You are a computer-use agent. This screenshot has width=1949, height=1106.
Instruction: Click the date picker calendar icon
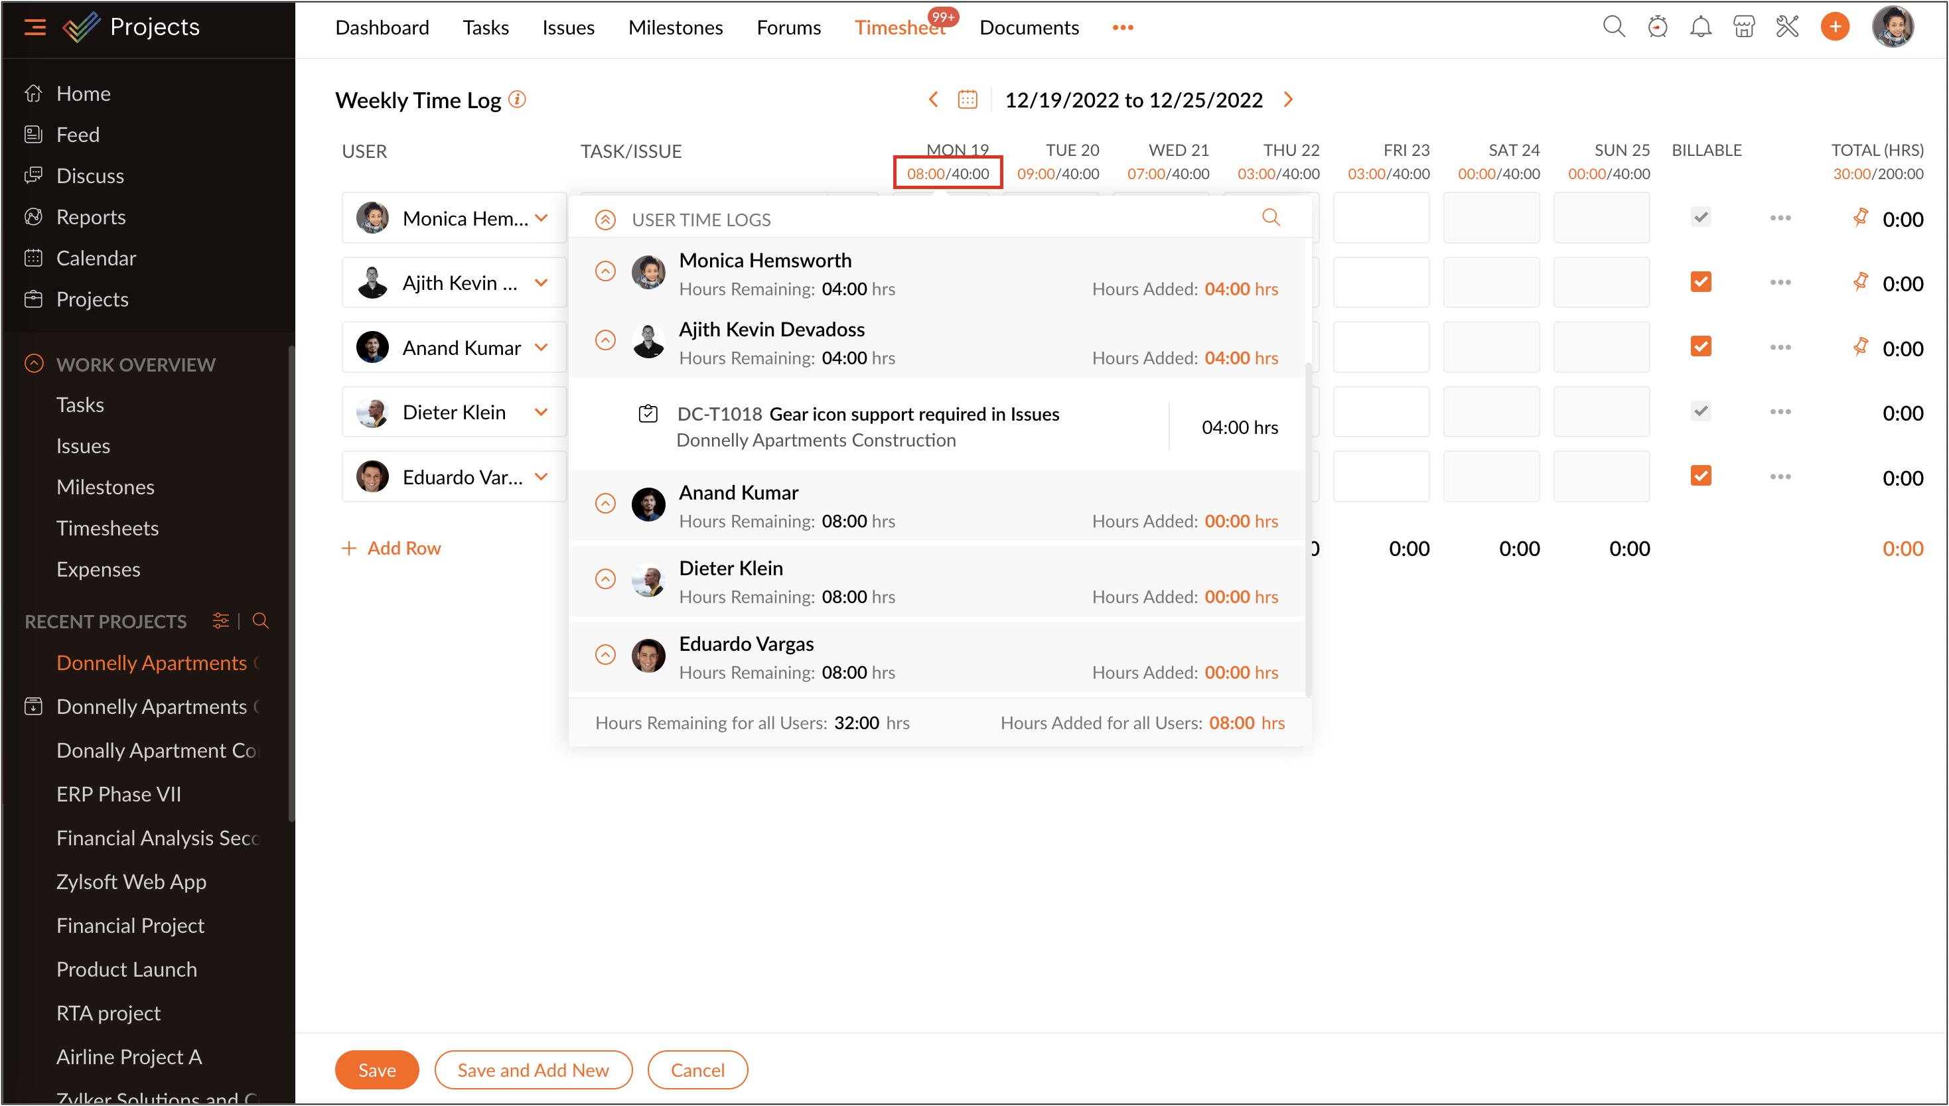click(968, 100)
